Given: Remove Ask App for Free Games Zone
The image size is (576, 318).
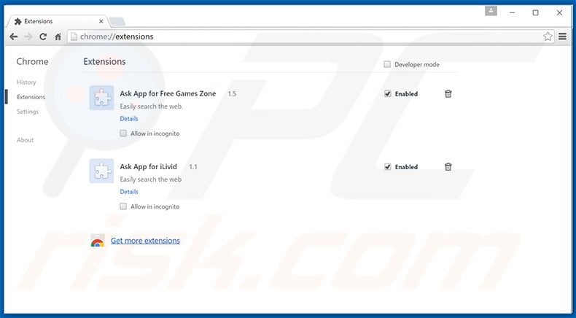Looking at the screenshot, I should pyautogui.click(x=448, y=94).
